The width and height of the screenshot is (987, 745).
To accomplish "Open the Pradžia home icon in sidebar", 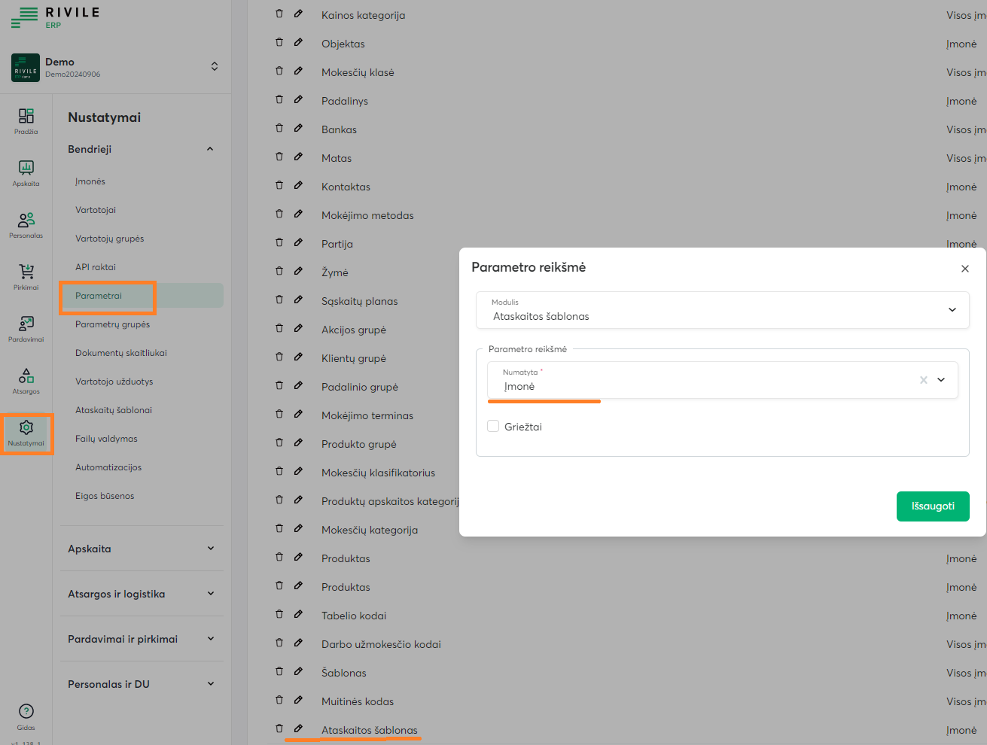I will coord(26,120).
